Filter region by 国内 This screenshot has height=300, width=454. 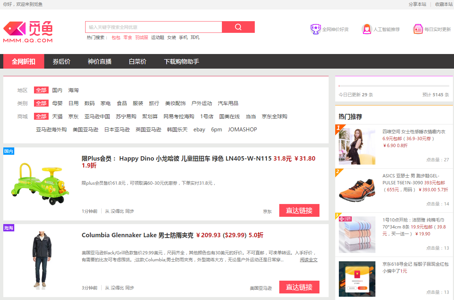click(x=57, y=90)
